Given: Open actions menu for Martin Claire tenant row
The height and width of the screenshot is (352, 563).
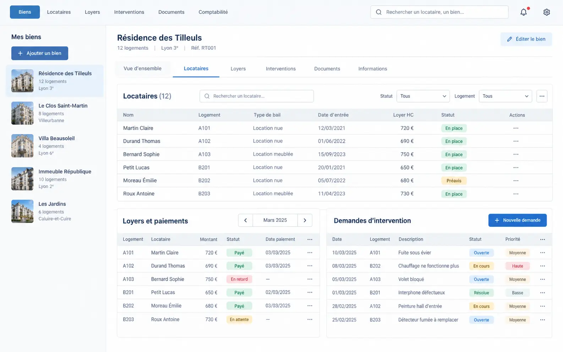Looking at the screenshot, I should point(516,128).
